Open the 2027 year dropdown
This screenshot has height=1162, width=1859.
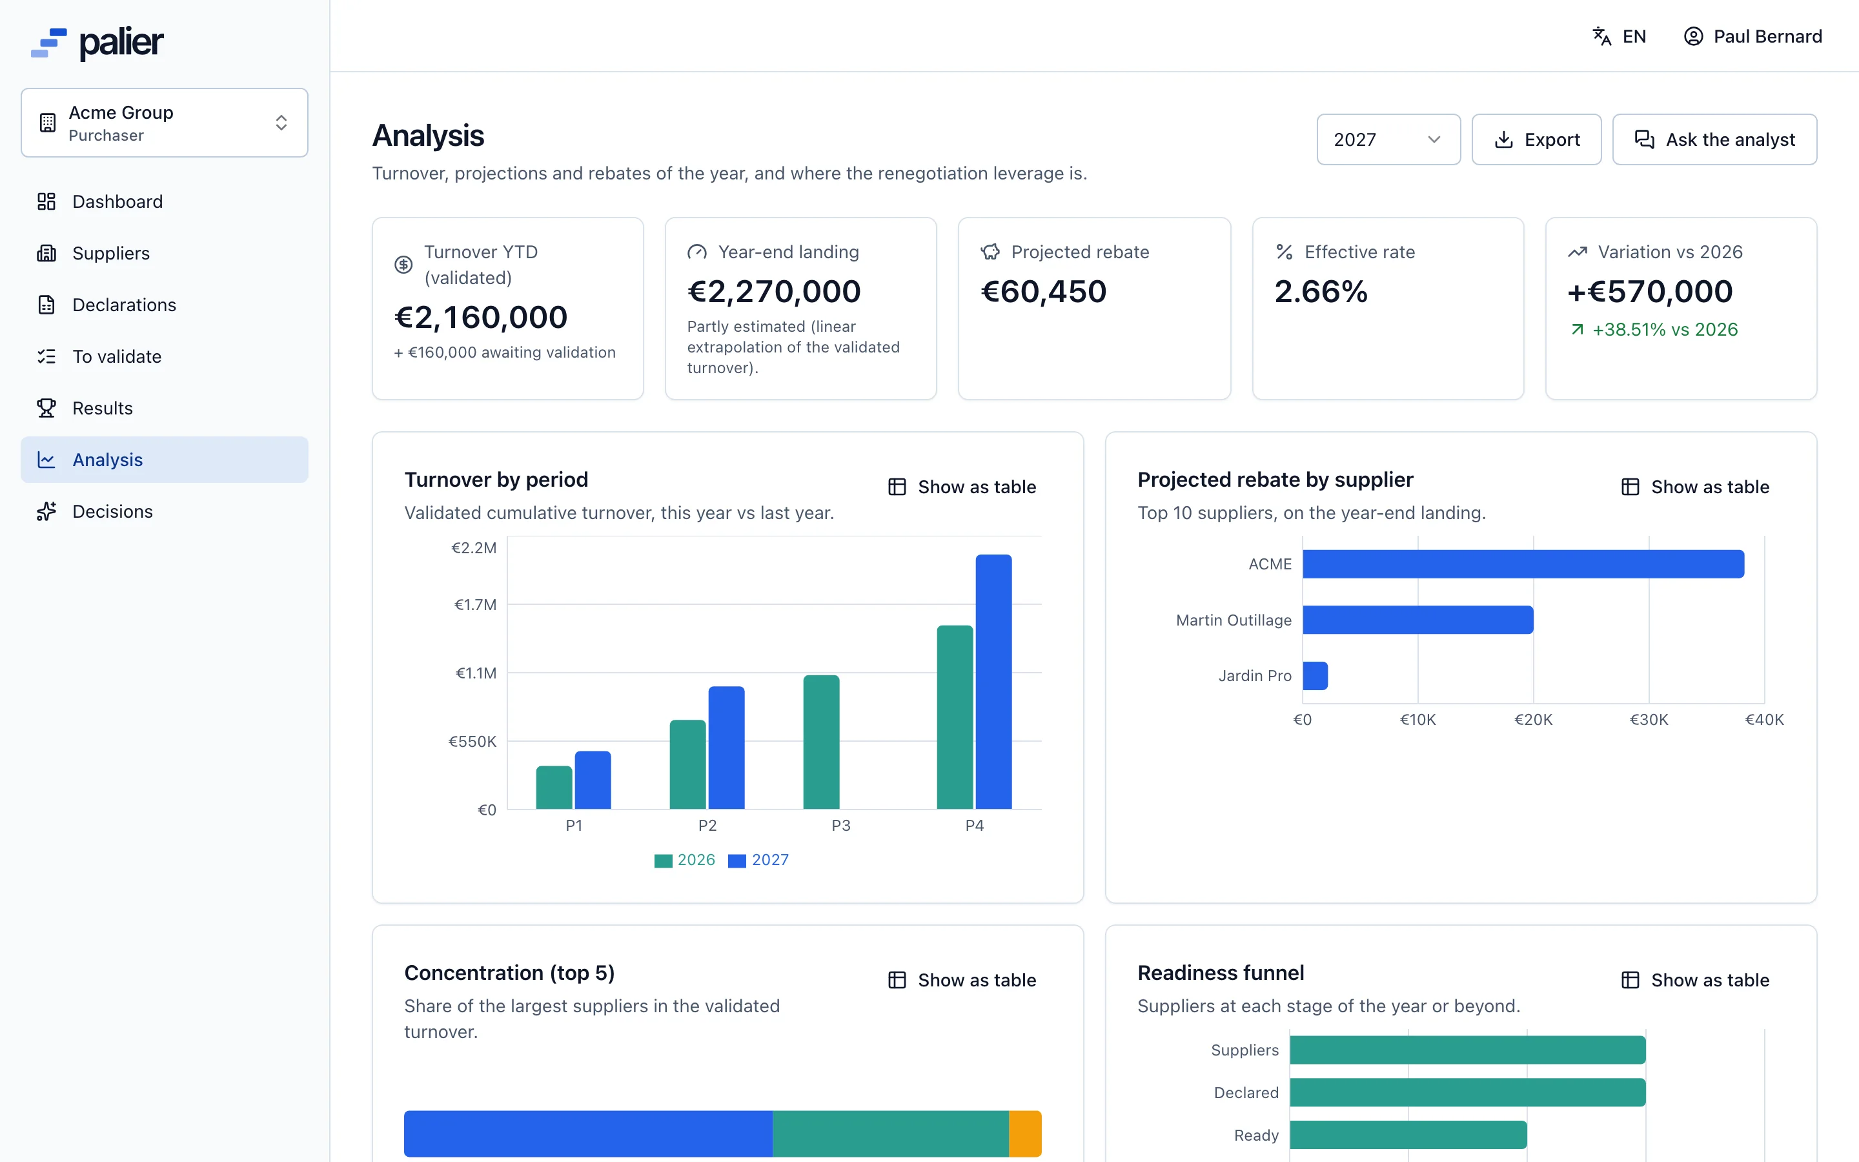coord(1388,139)
